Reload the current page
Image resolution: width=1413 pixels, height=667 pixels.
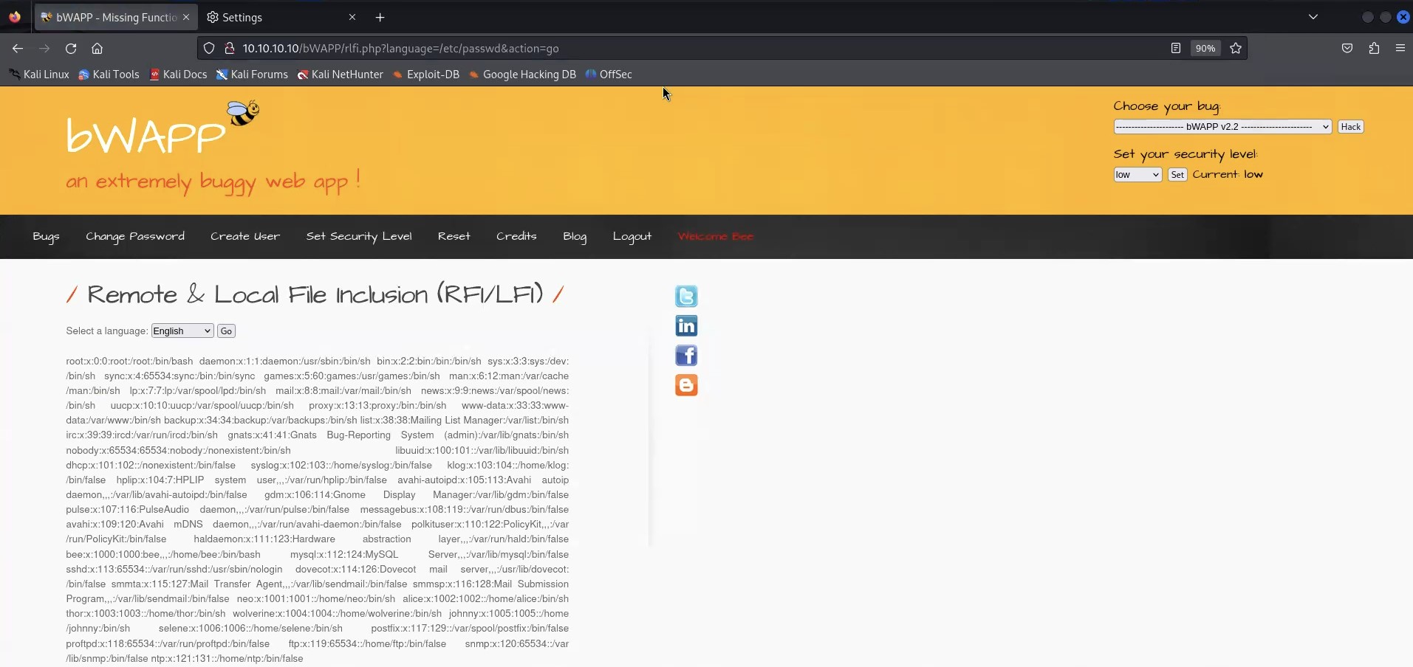(71, 48)
